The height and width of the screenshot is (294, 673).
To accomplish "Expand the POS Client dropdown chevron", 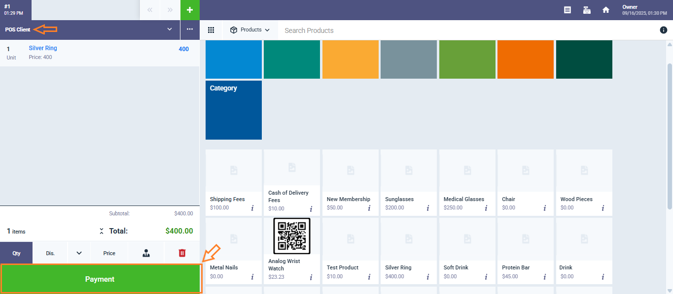I will click(170, 29).
